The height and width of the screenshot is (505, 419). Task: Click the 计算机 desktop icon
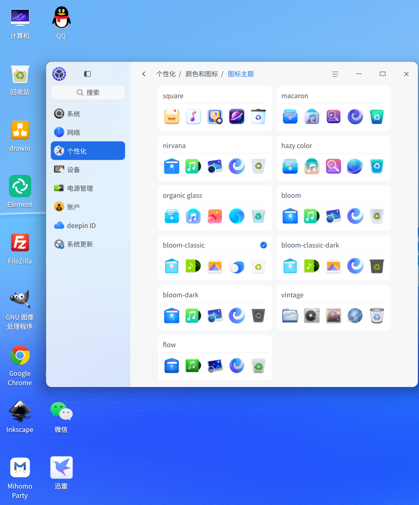[x=20, y=24]
